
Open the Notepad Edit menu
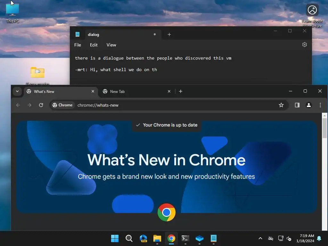(x=94, y=45)
